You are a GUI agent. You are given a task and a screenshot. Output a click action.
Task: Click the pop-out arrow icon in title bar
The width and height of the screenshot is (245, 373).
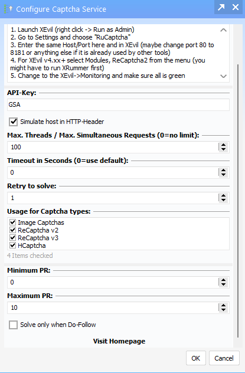(221, 7)
